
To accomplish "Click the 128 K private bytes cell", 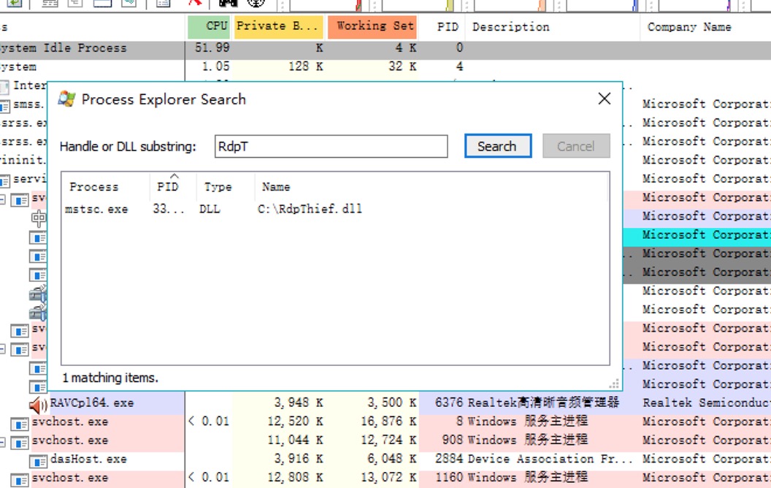I will click(305, 66).
